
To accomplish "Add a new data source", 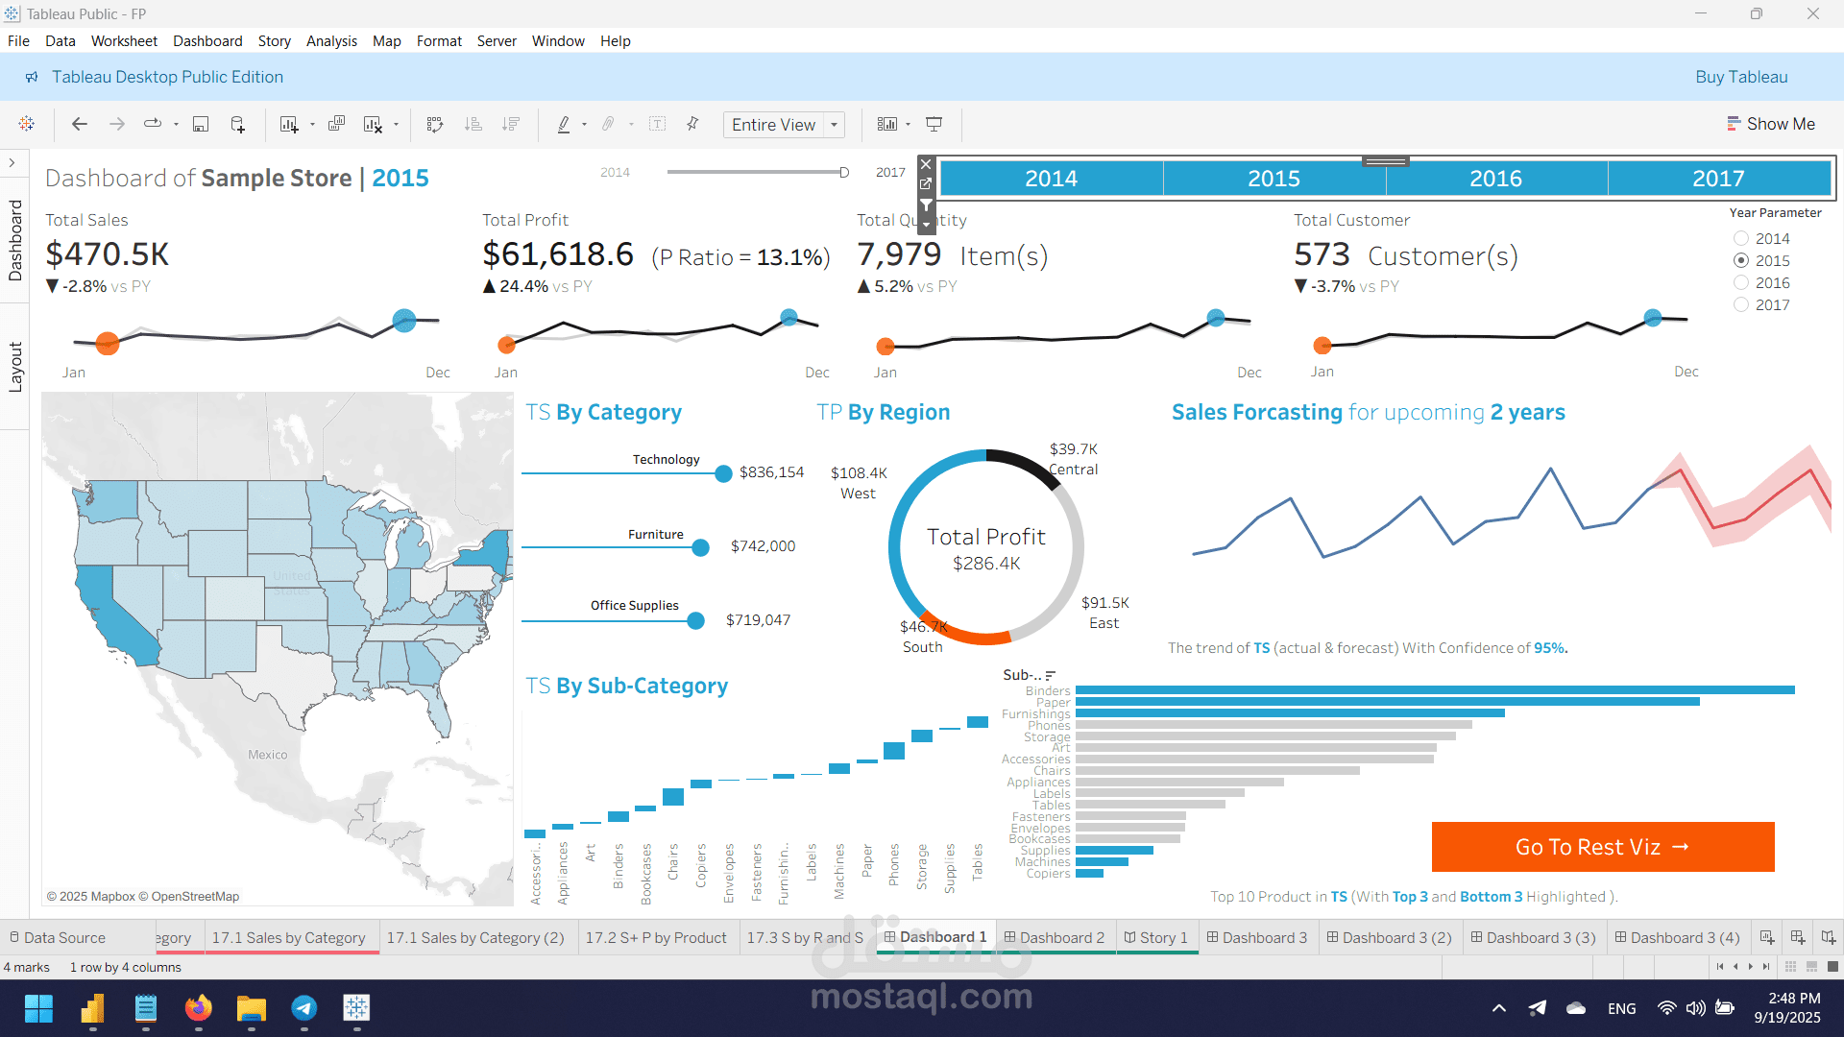I will tap(238, 124).
